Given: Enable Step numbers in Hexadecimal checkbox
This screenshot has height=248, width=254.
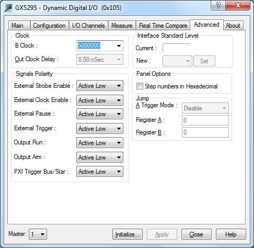Looking at the screenshot, I should tap(140, 86).
